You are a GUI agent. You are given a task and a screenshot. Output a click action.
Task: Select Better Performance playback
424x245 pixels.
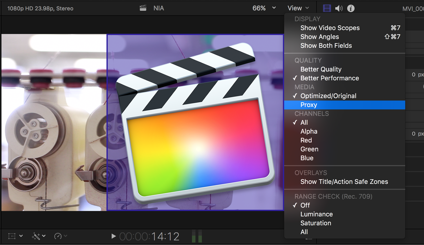[x=344, y=78]
